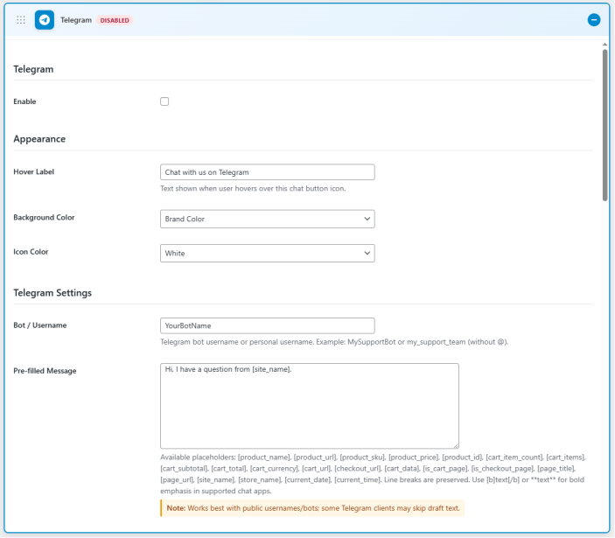Viewport: 615px width, 538px height.
Task: Click help text 'Telegram bot username or personal username'
Action: coord(334,342)
